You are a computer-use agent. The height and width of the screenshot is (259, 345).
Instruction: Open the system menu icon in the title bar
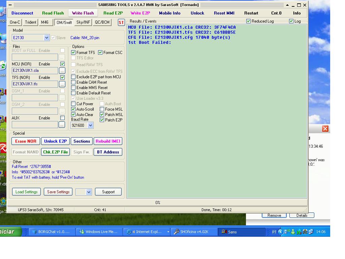tap(10, 5)
